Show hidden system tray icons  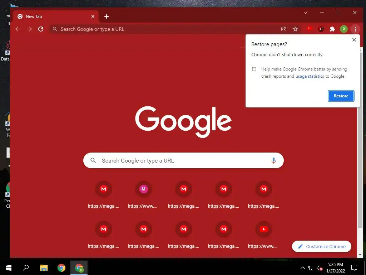pos(302,268)
